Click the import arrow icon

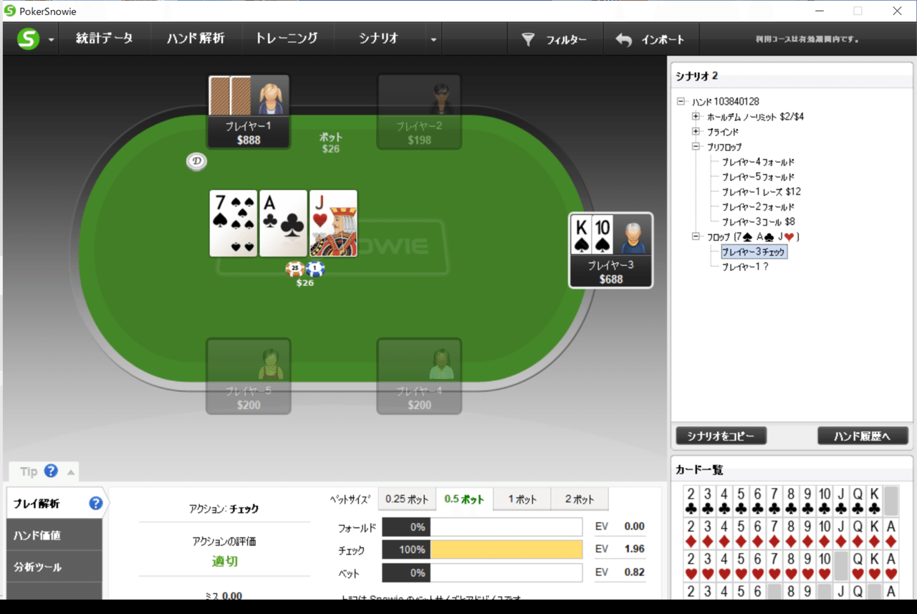[624, 40]
